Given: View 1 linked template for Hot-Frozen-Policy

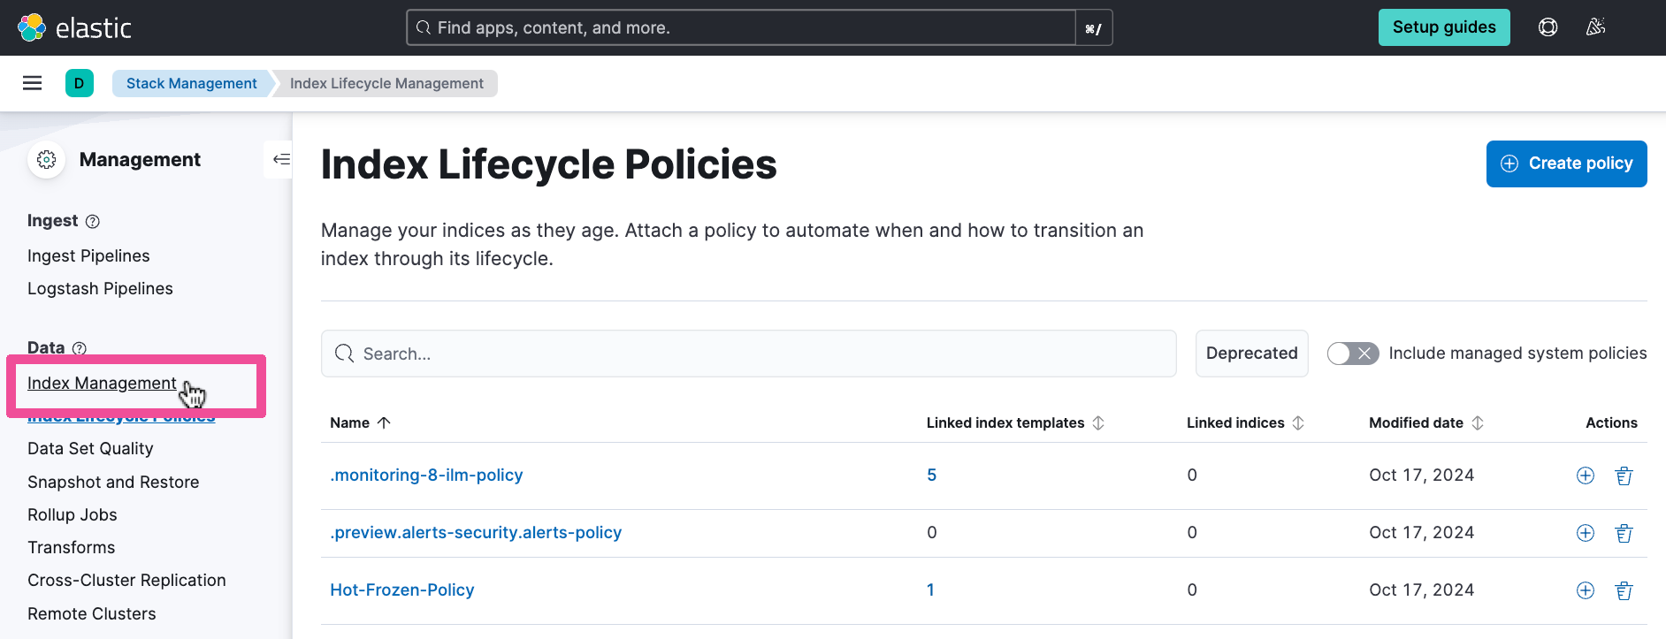Looking at the screenshot, I should point(930,590).
